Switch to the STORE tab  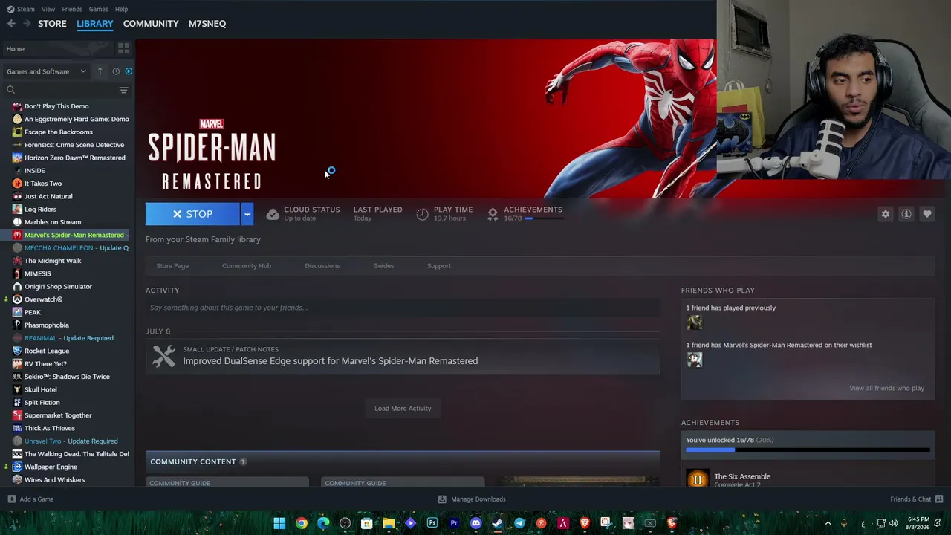52,24
